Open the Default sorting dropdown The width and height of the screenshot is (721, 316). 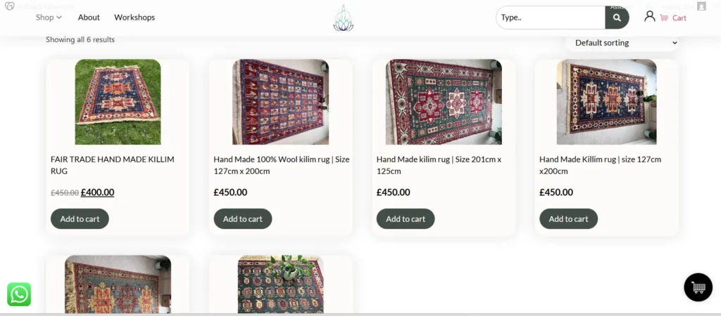pos(622,43)
